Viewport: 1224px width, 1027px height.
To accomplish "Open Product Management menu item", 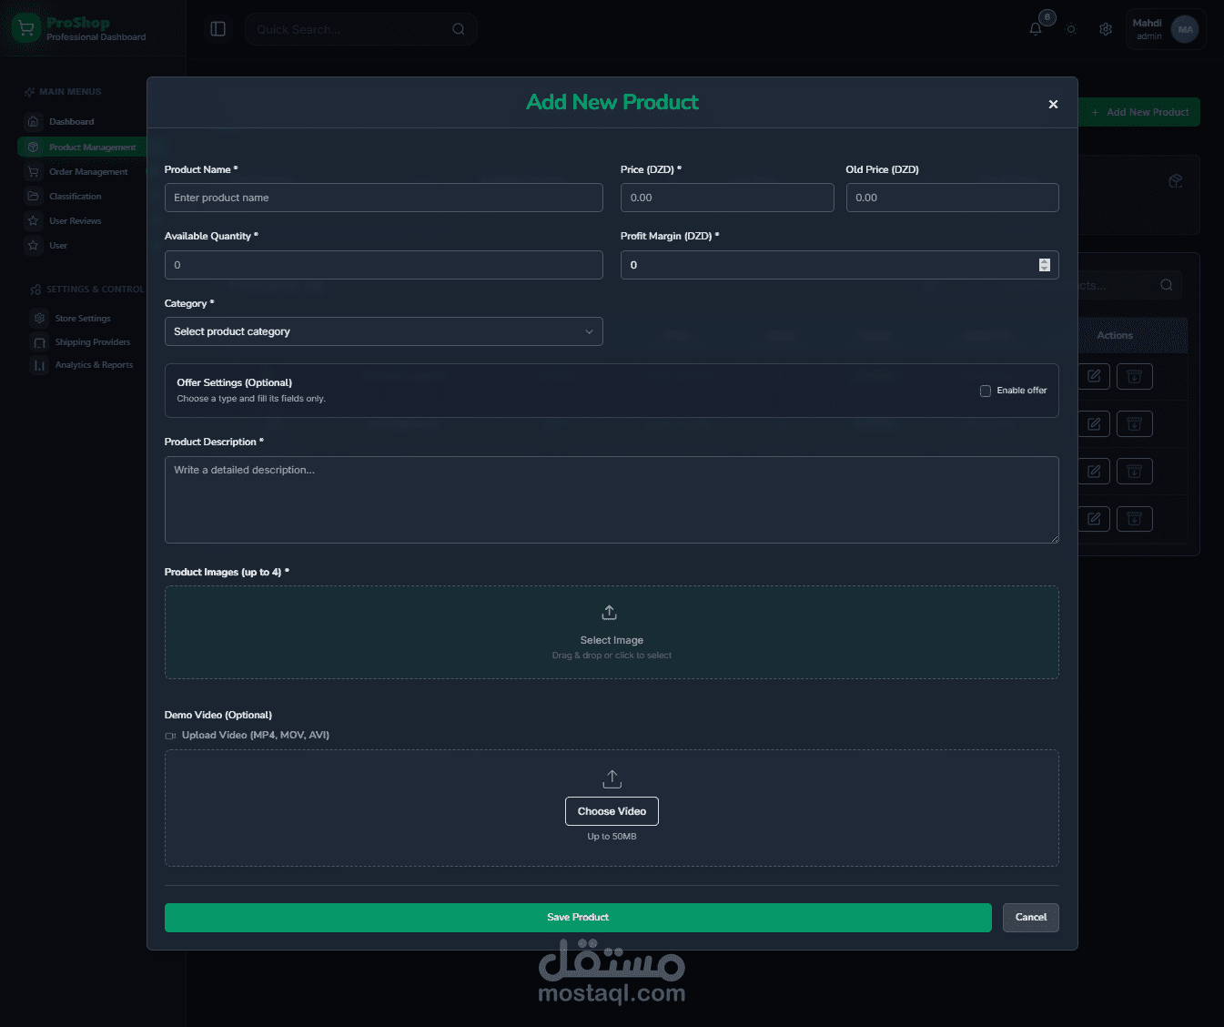I will point(82,147).
